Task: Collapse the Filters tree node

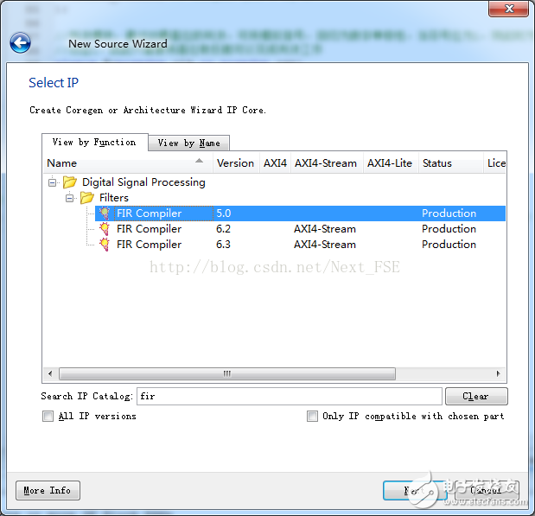Action: coord(69,198)
